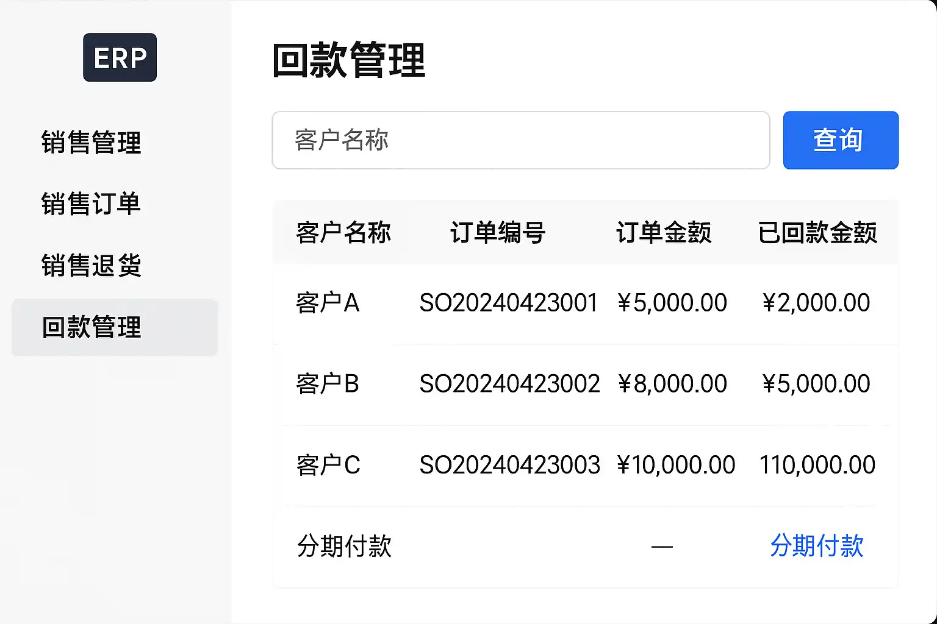Open the 销售退货 menu item
This screenshot has width=937, height=624.
[x=92, y=266]
